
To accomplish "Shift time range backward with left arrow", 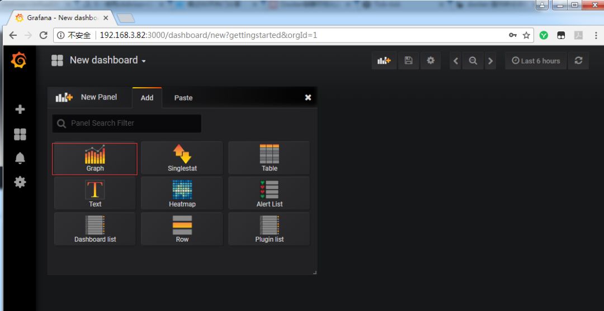I will tap(456, 61).
